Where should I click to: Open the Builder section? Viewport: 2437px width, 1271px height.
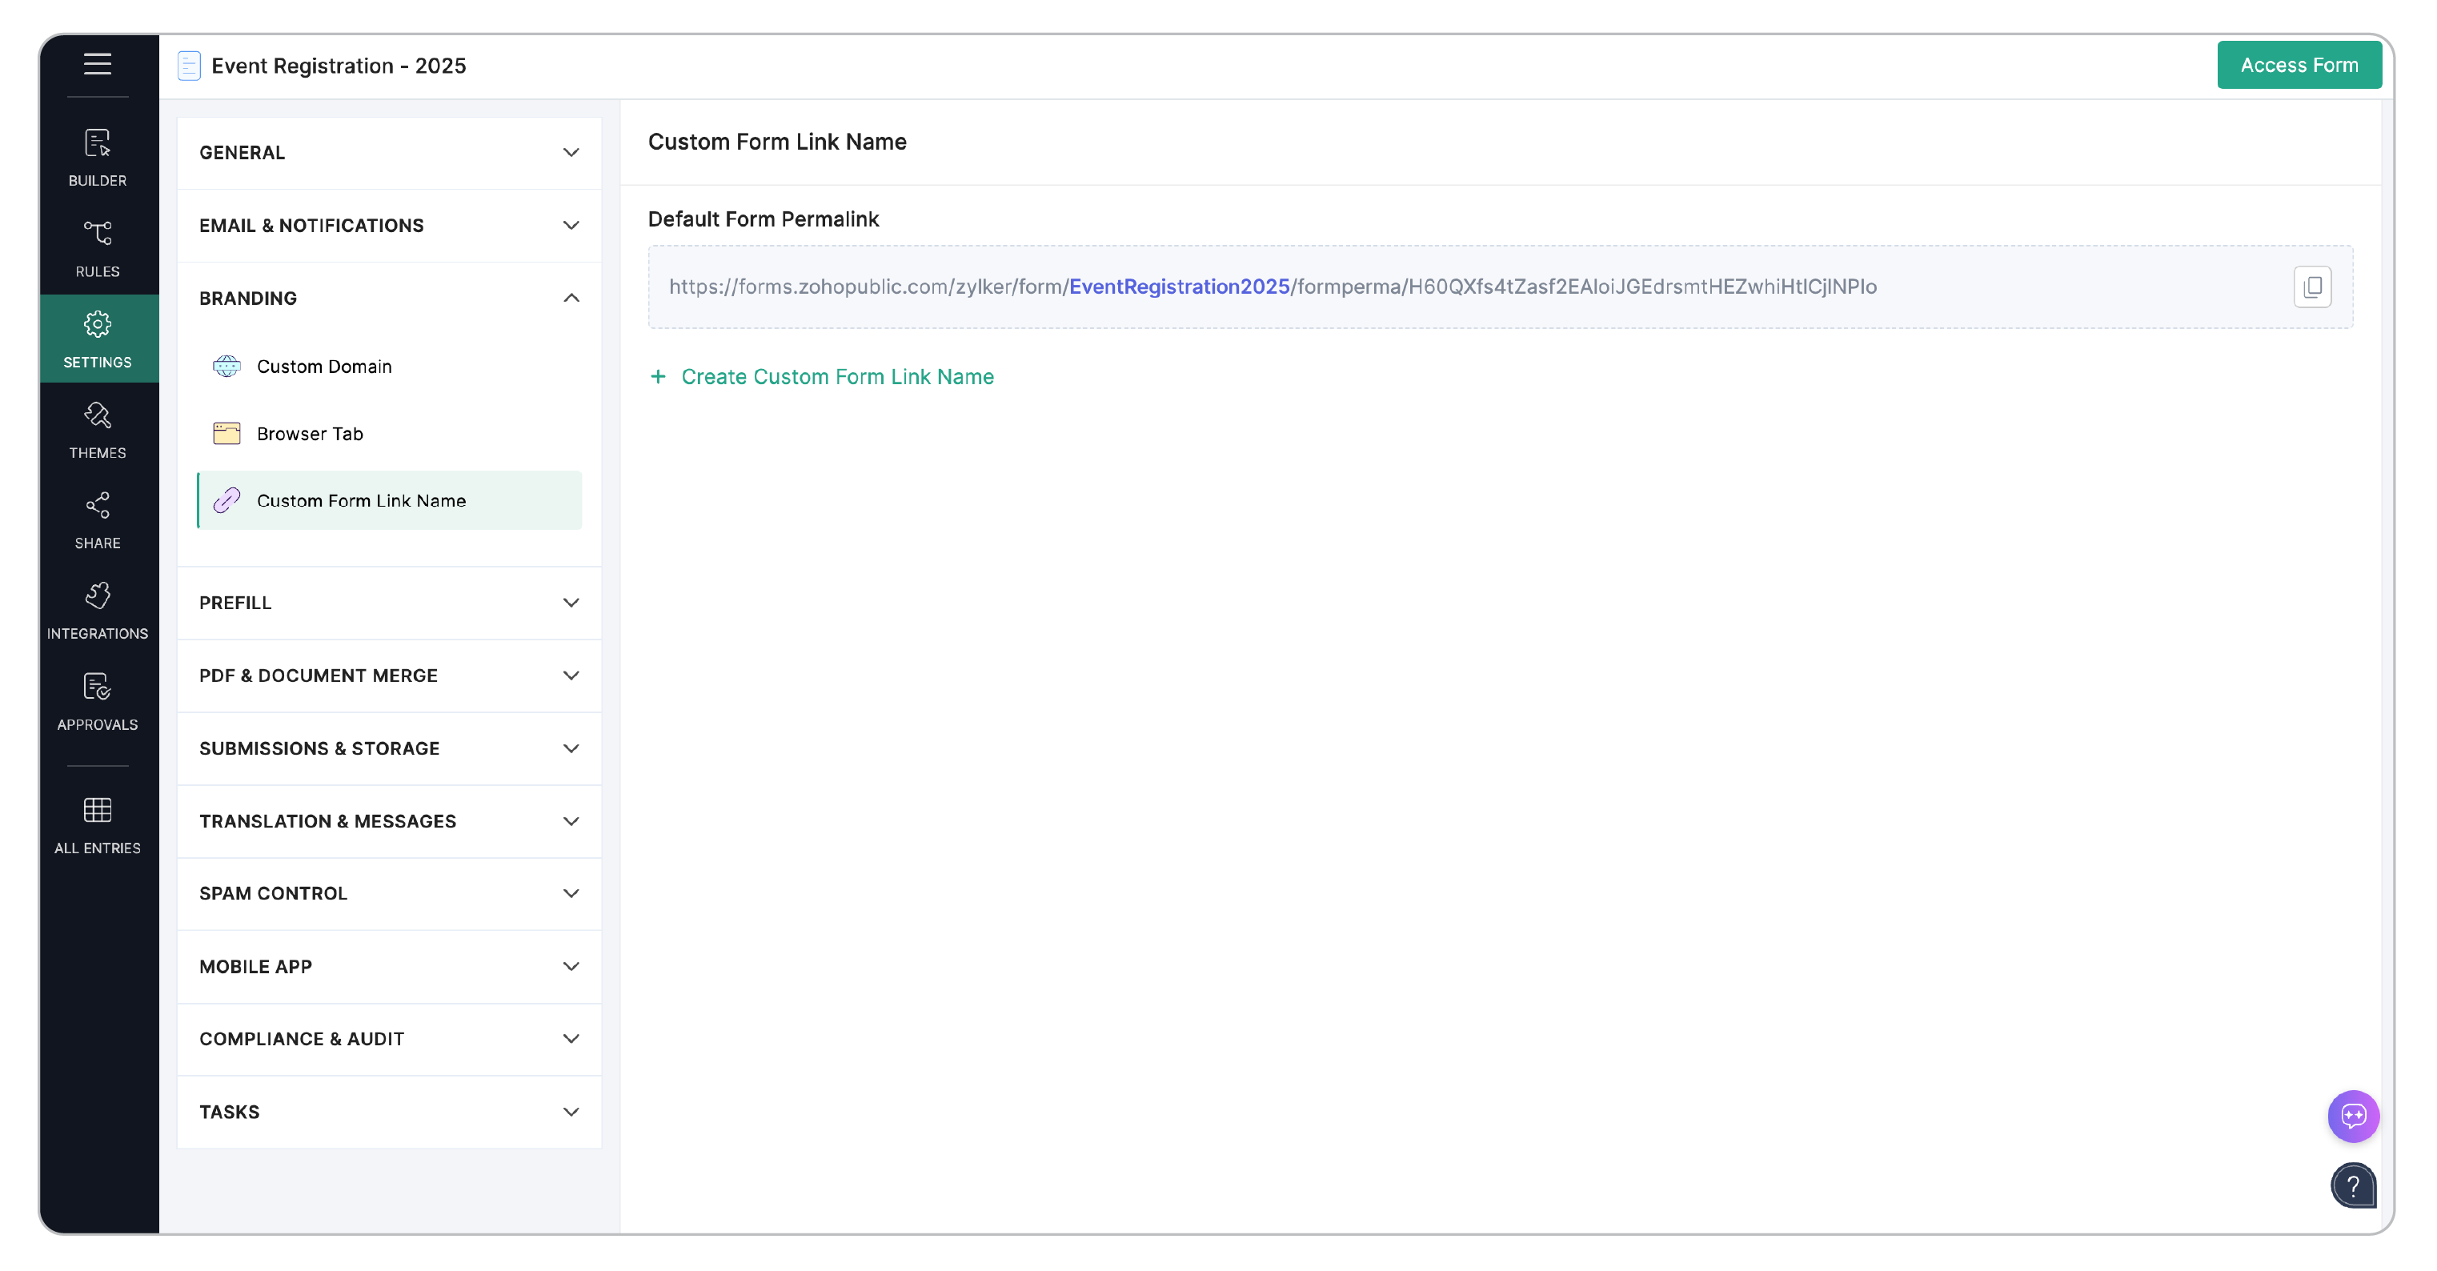pos(98,156)
